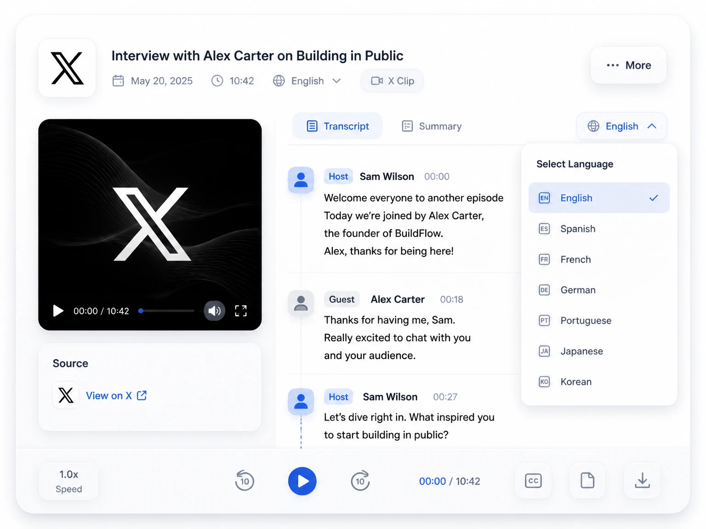The image size is (706, 529).
Task: Play the video in the preview player
Action: [58, 311]
